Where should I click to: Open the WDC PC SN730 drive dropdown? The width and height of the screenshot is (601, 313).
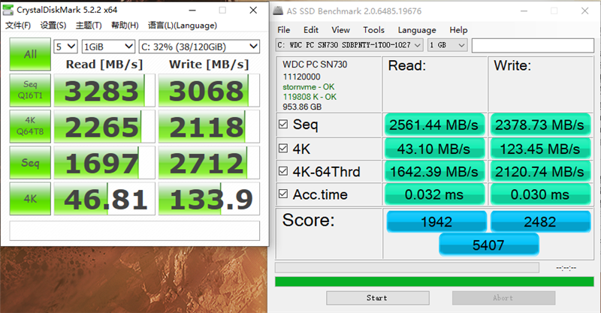coord(349,45)
